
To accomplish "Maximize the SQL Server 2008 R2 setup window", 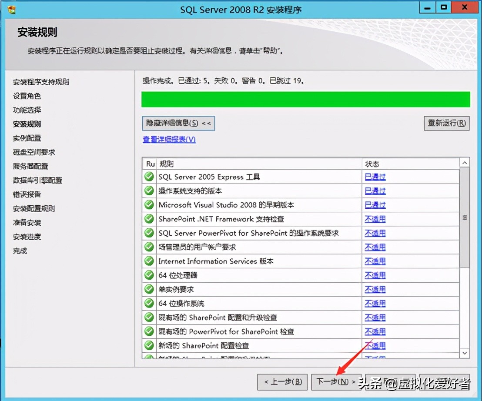I will coord(444,7).
